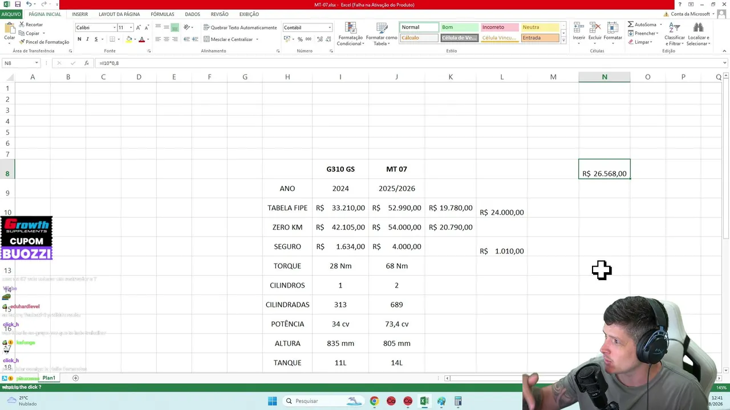Switch to the INSERIR tab
Screen dimensions: 730x410
[80, 14]
